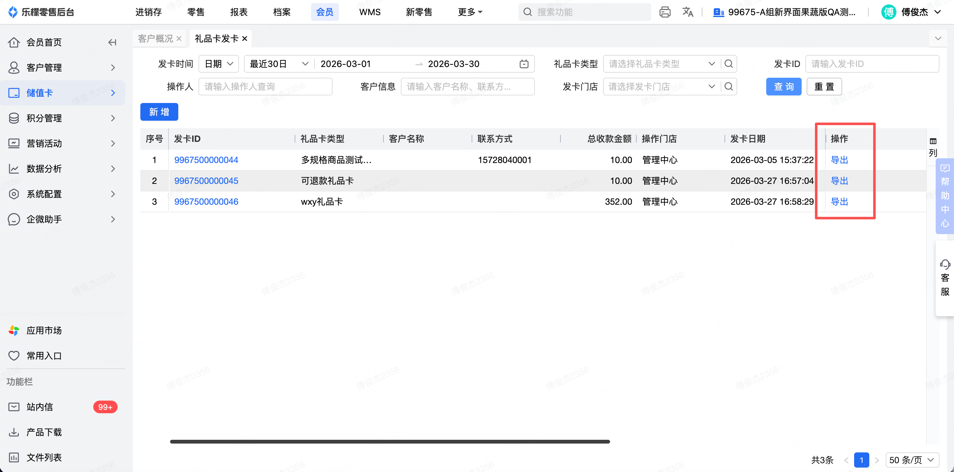The width and height of the screenshot is (954, 472).
Task: Open the Help Center side panel
Action: [x=945, y=196]
